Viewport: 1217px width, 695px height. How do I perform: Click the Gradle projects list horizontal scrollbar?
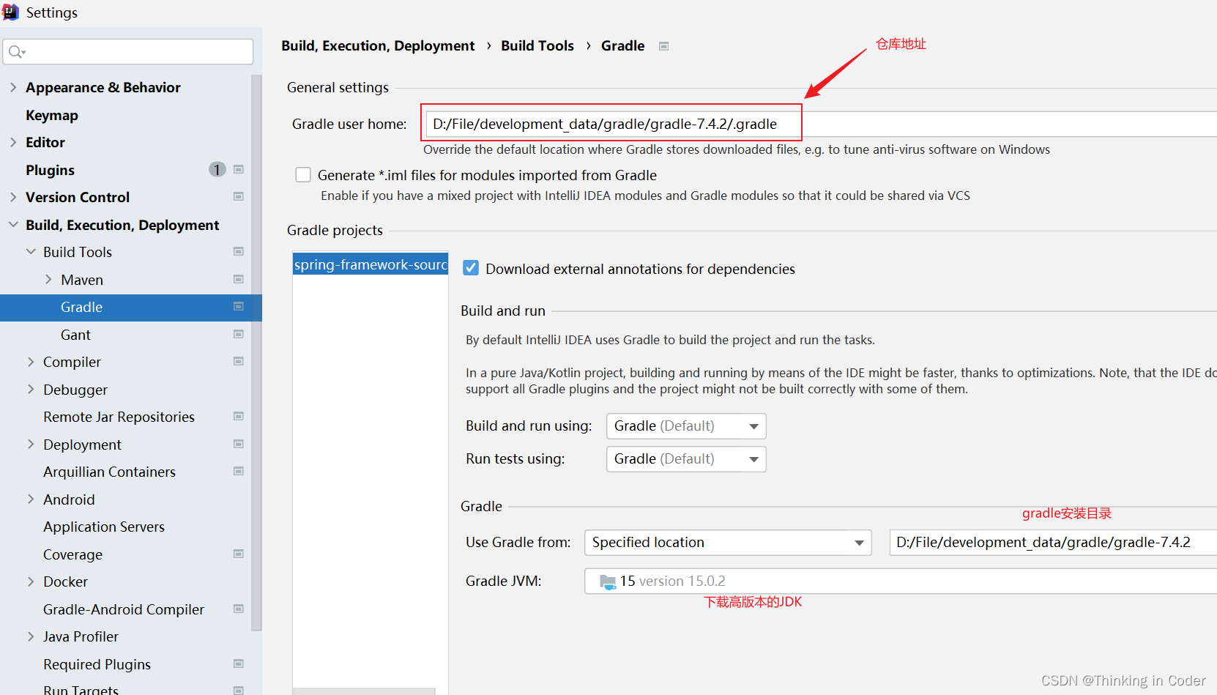[x=364, y=691]
